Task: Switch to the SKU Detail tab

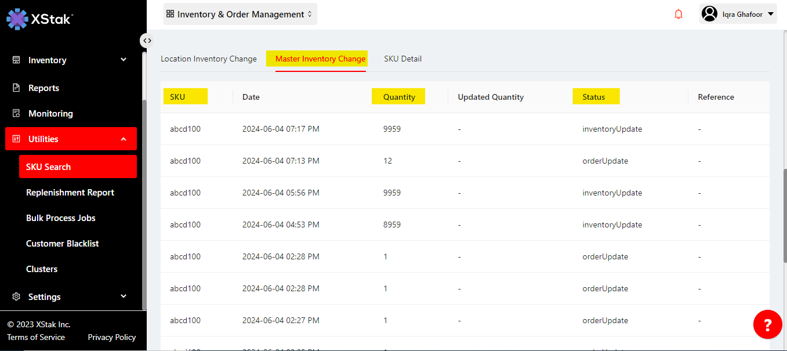Action: pyautogui.click(x=402, y=59)
